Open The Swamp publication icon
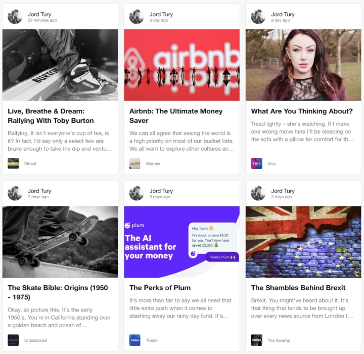This screenshot has width=364, height=354. pos(256,340)
